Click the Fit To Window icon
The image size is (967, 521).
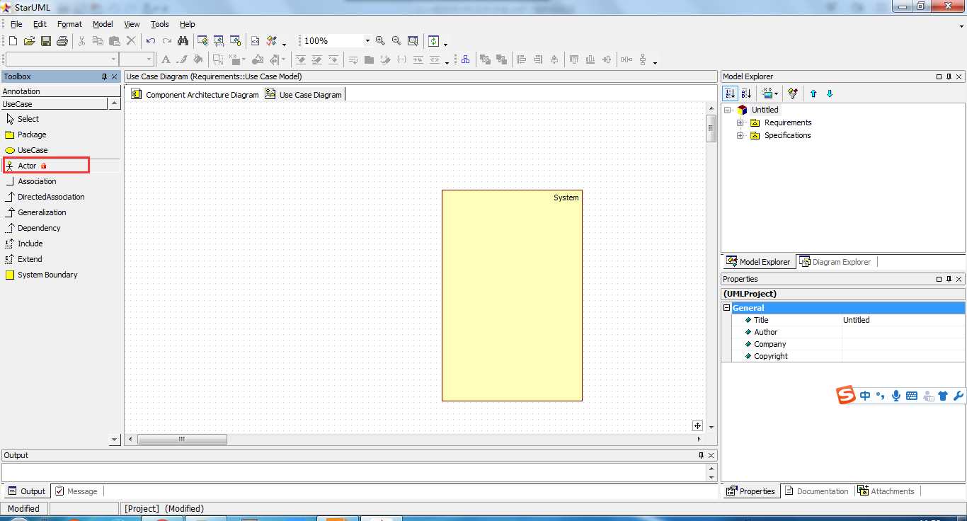click(413, 41)
